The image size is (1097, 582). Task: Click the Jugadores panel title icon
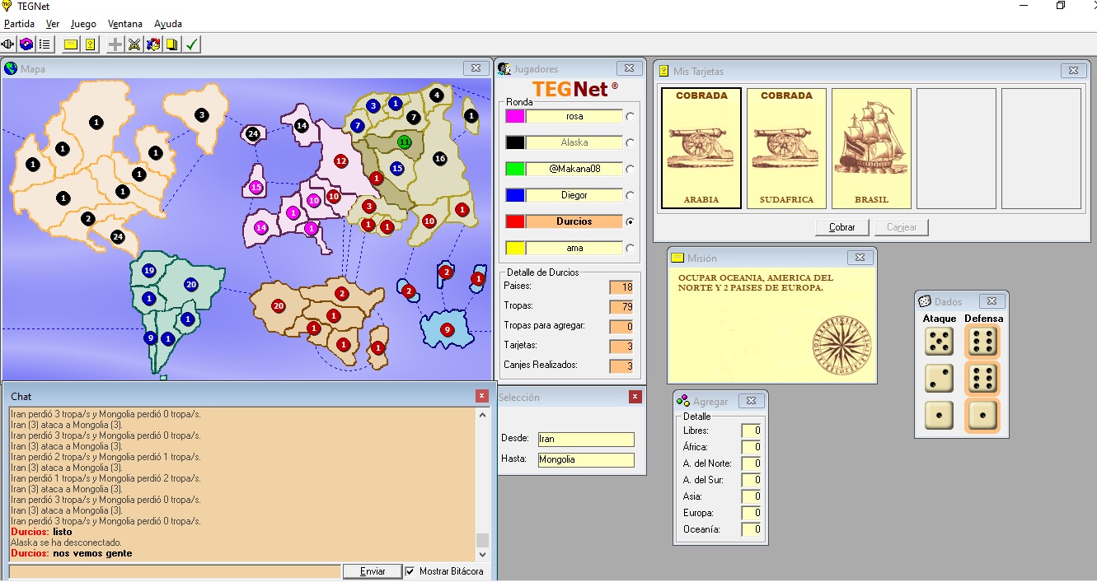point(504,68)
